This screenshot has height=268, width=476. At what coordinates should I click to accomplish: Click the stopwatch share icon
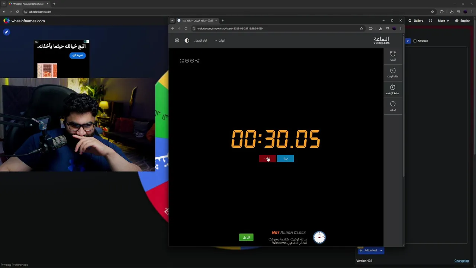[x=197, y=61]
